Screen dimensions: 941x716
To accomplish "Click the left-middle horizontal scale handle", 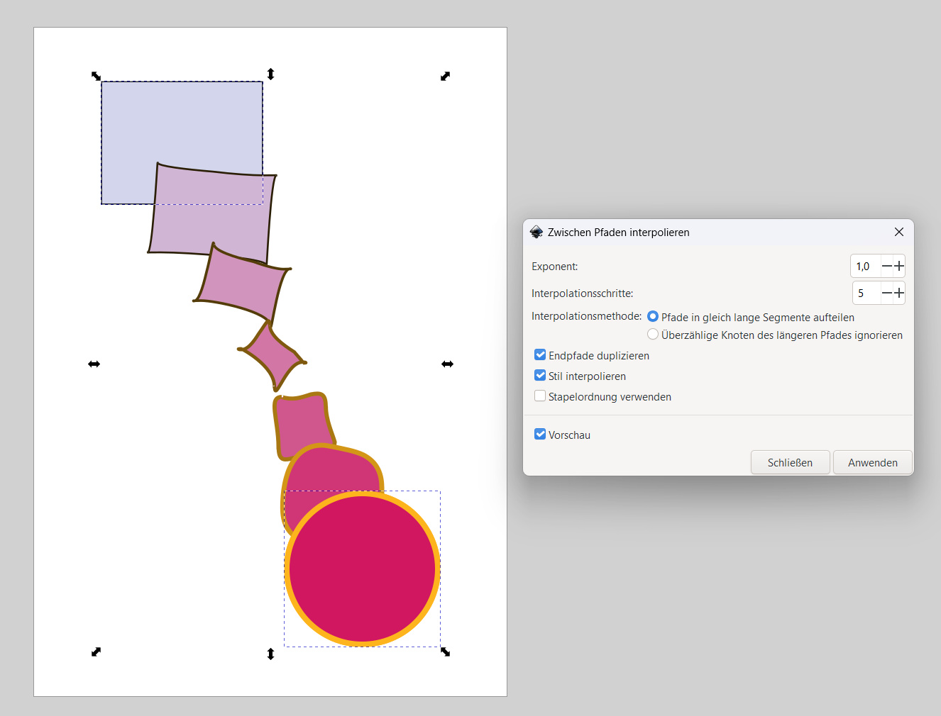I will (94, 364).
